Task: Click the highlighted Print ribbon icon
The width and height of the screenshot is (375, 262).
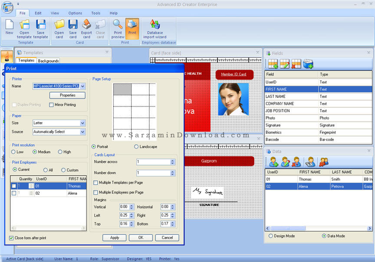Action: tap(132, 28)
